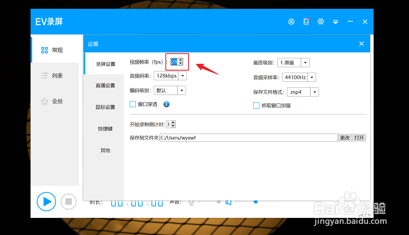This screenshot has height=235, width=409.
Task: Click the microphone icon near 声音
Action: (x=191, y=202)
